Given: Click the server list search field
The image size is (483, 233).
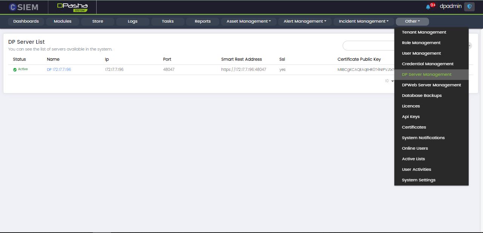Looking at the screenshot, I should coord(368,46).
